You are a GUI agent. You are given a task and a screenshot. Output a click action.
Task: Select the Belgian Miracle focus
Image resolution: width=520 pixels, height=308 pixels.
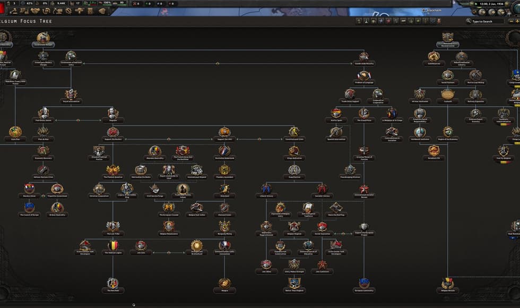(448, 286)
